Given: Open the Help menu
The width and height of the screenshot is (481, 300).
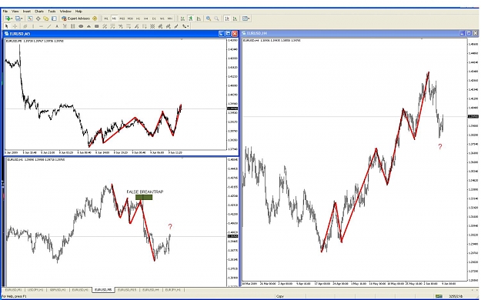Looking at the screenshot, I should [x=78, y=11].
